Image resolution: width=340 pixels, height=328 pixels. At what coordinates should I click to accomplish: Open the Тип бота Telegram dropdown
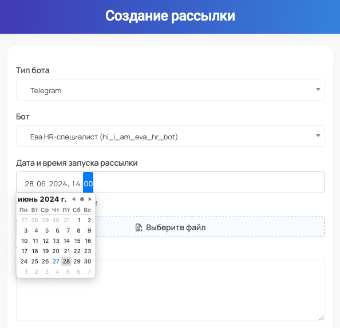coord(170,90)
